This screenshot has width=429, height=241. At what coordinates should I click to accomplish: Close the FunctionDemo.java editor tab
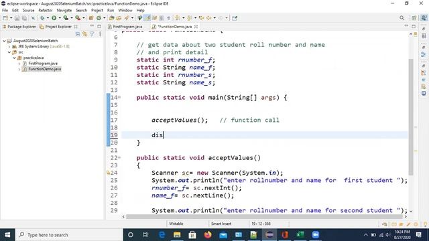point(196,27)
